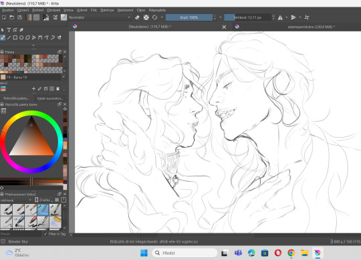The width and height of the screenshot is (361, 260).
Task: Open Chrome from the Windows taskbar
Action: [291, 253]
